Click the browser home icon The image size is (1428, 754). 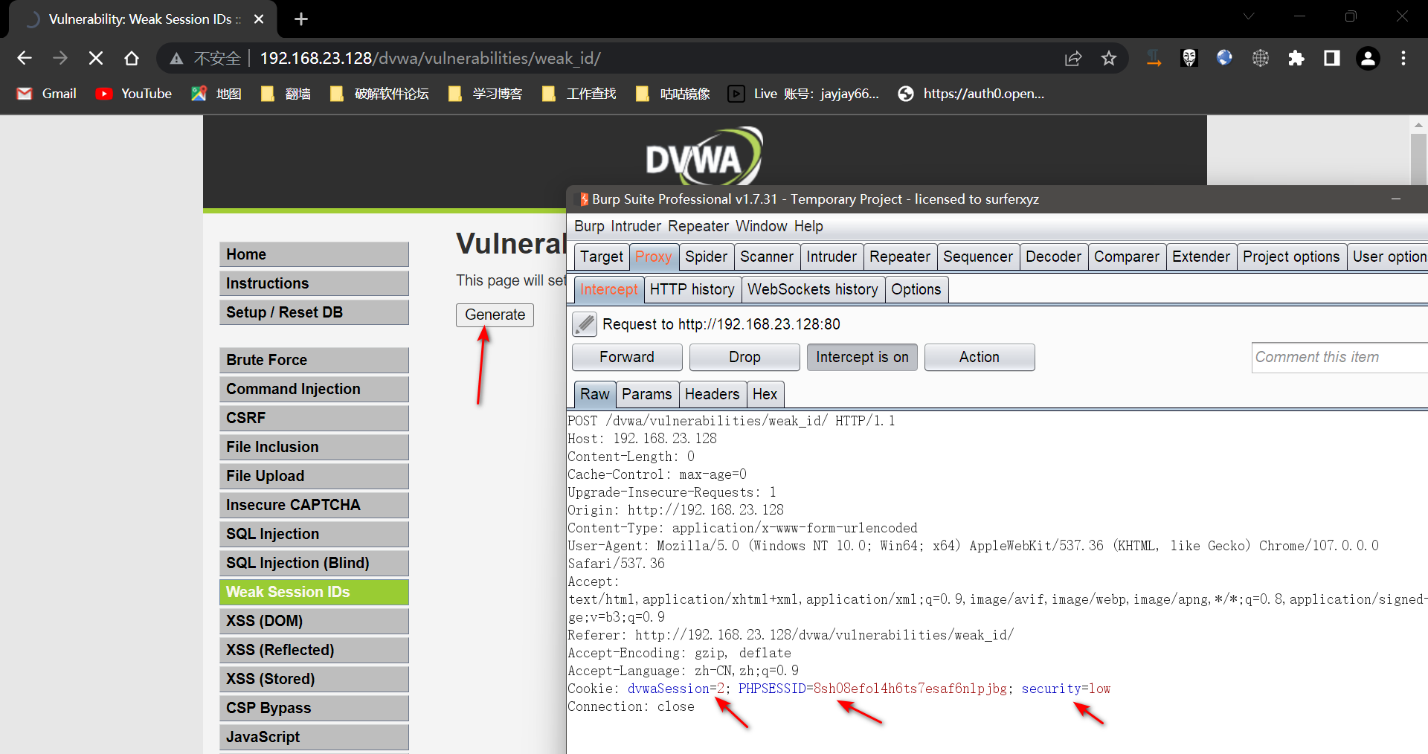click(132, 58)
